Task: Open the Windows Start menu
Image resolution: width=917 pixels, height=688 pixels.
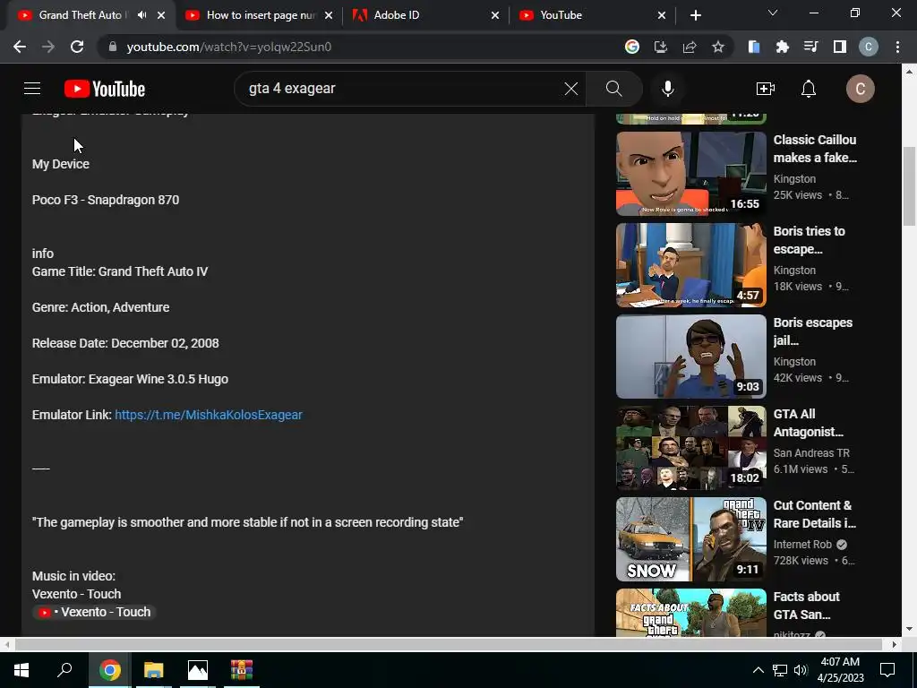Action: (x=21, y=670)
